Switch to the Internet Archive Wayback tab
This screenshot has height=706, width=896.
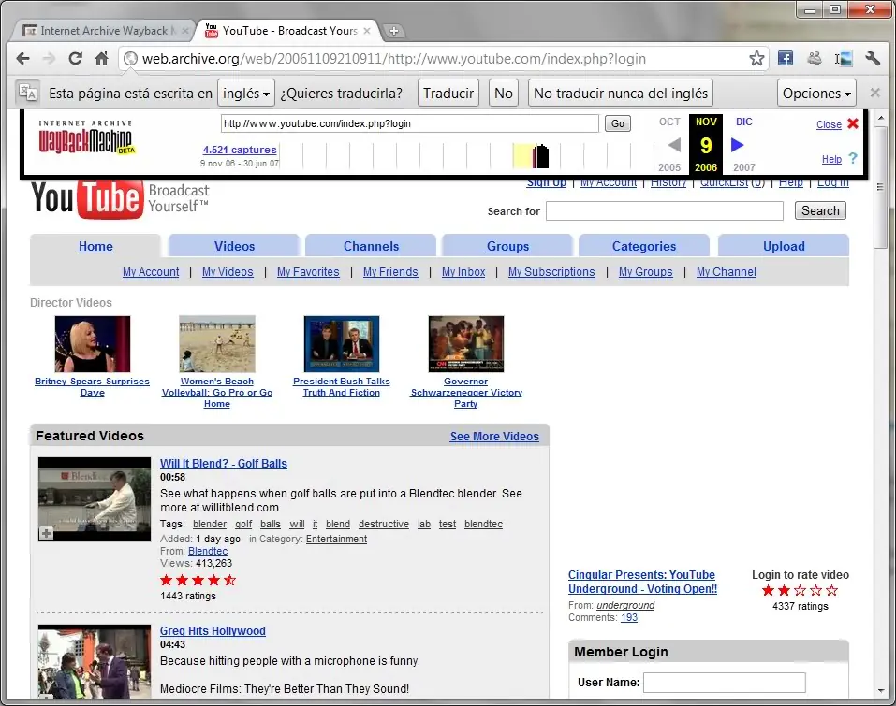coord(104,31)
